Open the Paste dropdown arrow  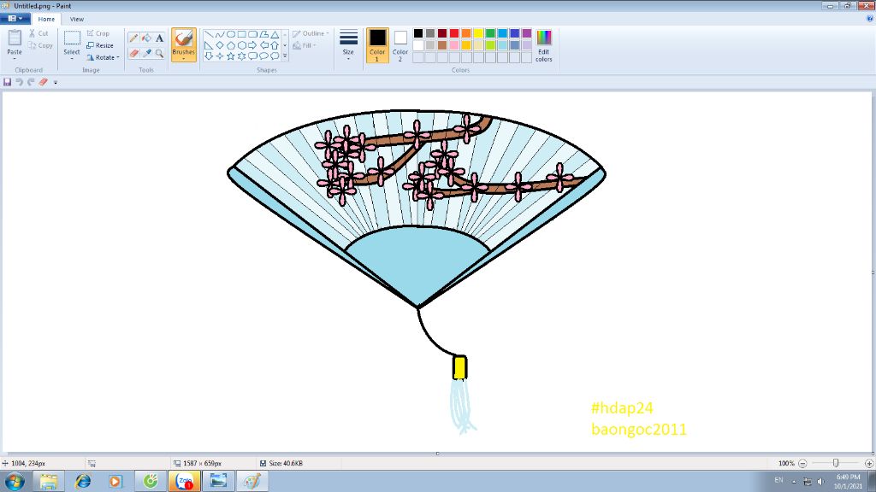click(x=15, y=59)
